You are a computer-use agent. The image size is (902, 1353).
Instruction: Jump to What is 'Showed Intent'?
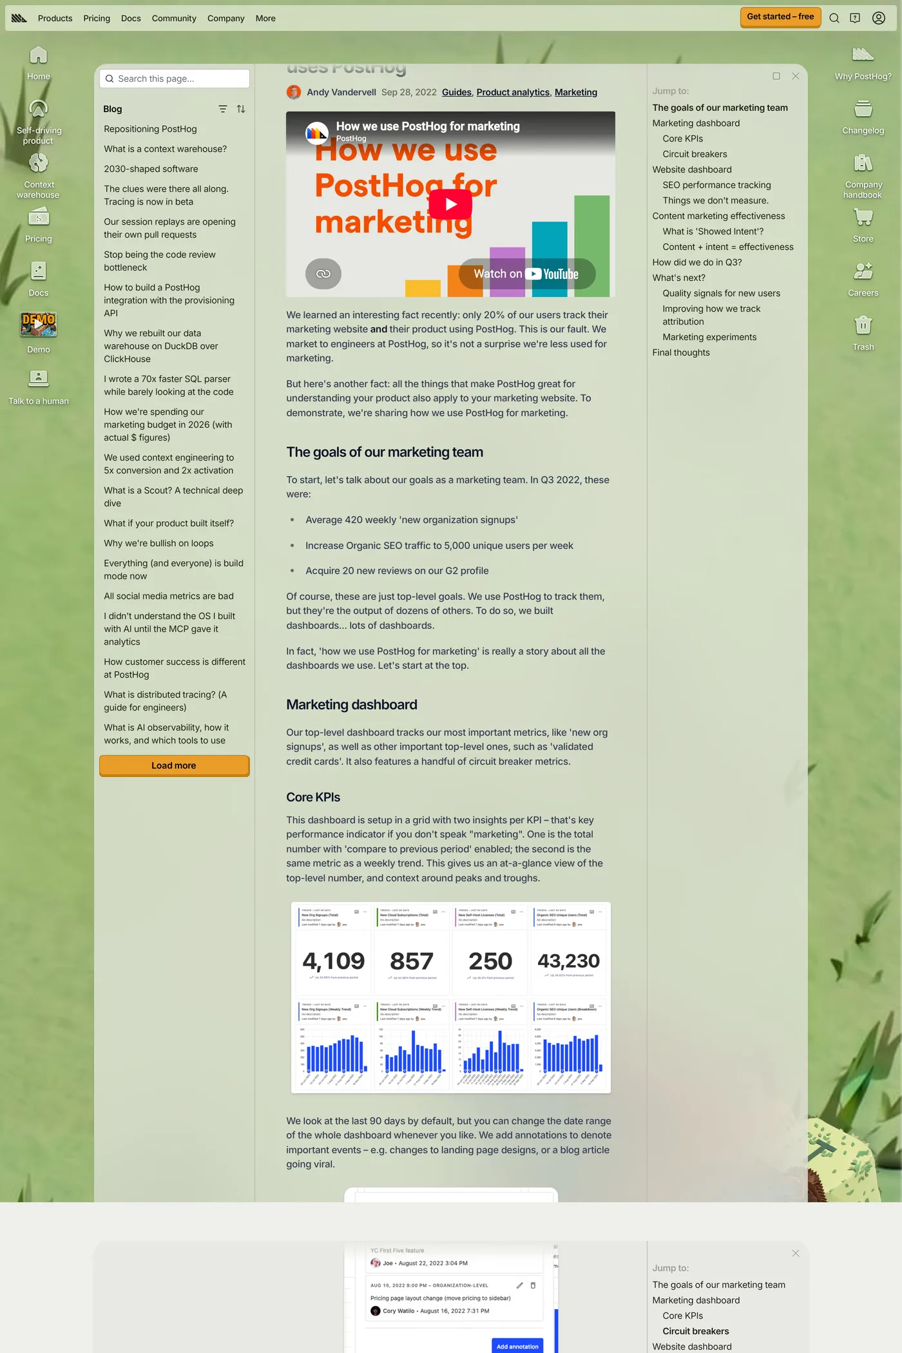coord(713,231)
